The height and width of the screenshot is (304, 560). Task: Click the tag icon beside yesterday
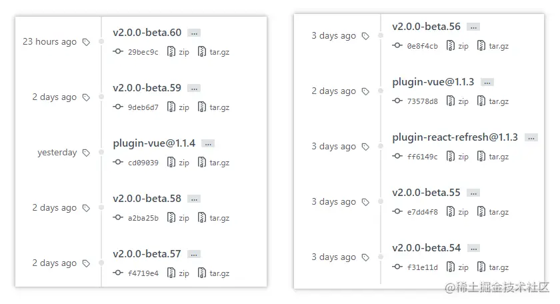[86, 153]
